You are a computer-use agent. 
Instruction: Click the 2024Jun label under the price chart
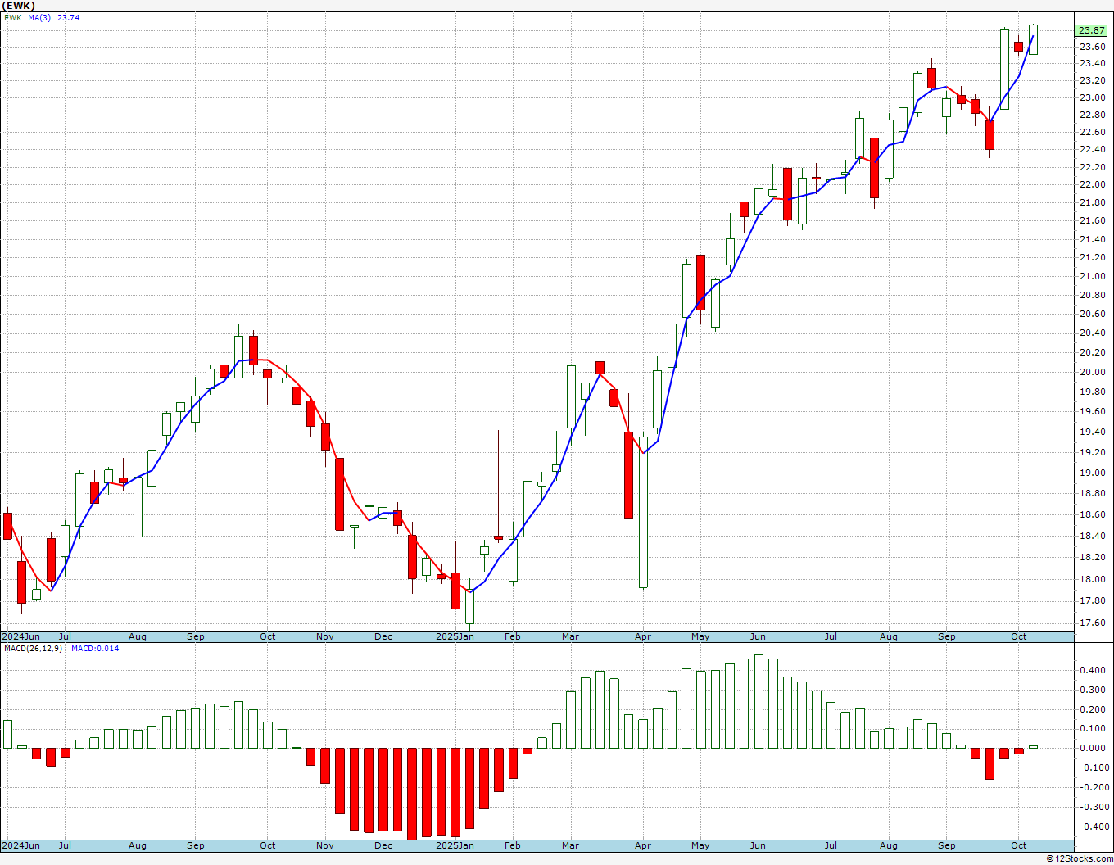(x=20, y=636)
